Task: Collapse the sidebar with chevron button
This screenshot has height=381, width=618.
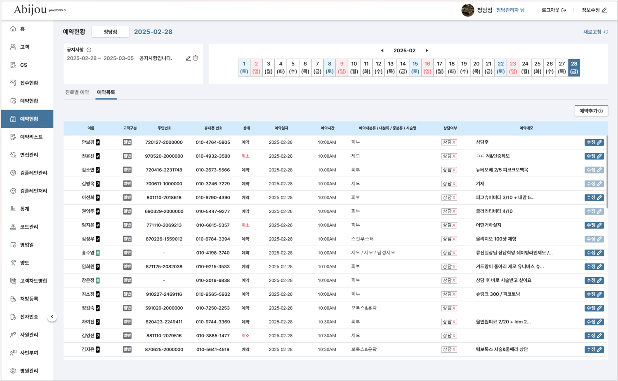Action: click(52, 317)
